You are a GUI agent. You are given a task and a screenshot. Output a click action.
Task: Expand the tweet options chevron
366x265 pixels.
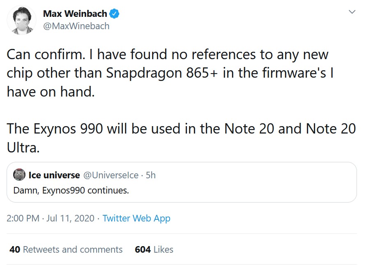pos(352,12)
